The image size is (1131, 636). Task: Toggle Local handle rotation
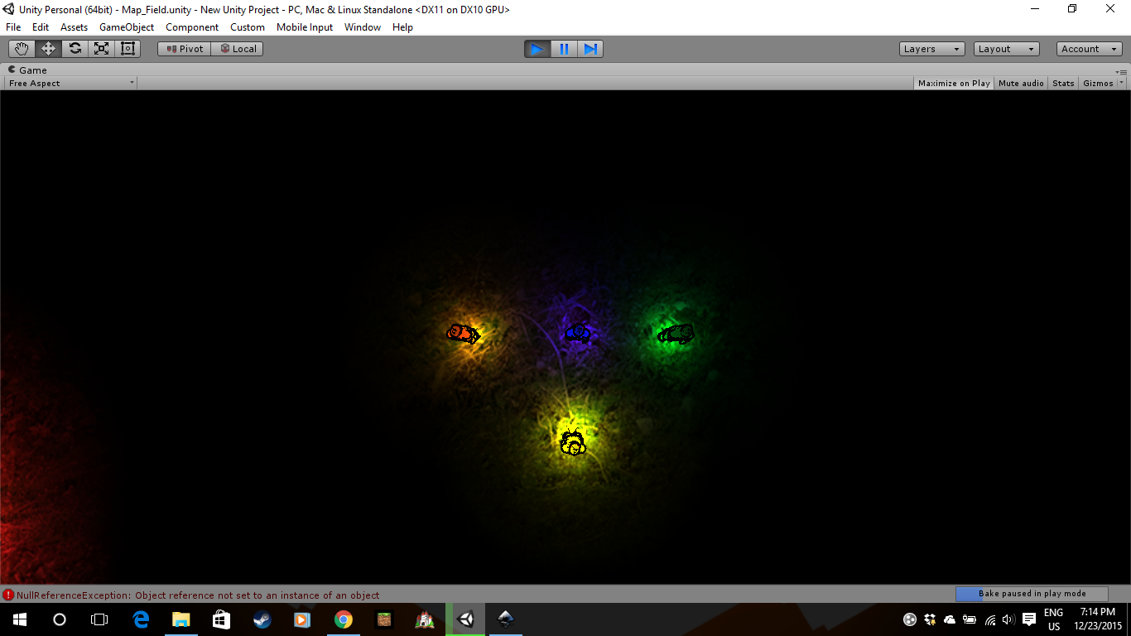237,49
